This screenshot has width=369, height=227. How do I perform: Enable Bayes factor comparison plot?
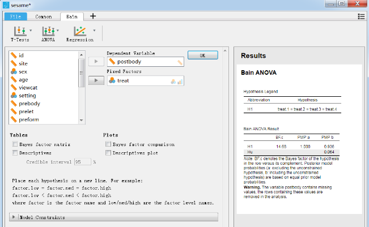pyautogui.click(x=108, y=144)
